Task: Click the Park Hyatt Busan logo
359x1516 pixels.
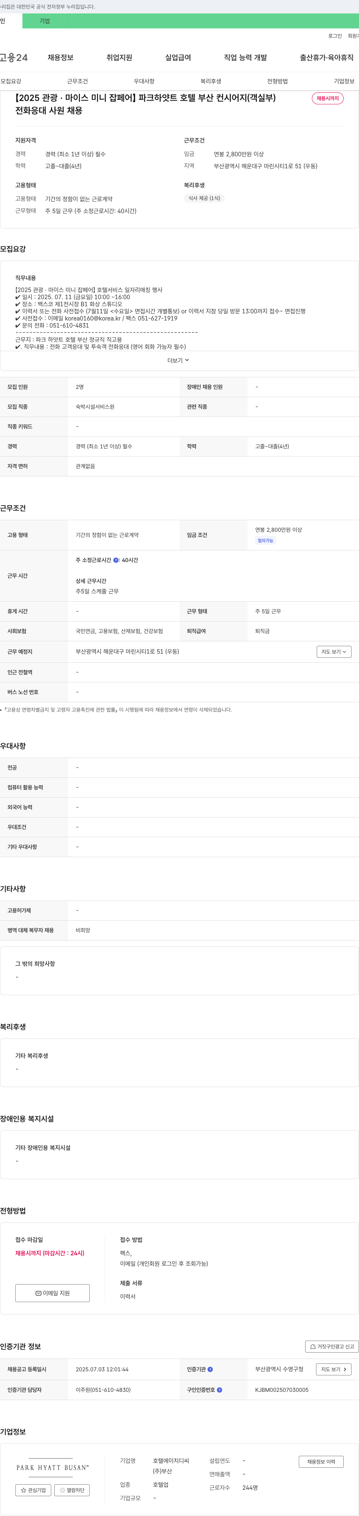Action: pyautogui.click(x=52, y=1468)
